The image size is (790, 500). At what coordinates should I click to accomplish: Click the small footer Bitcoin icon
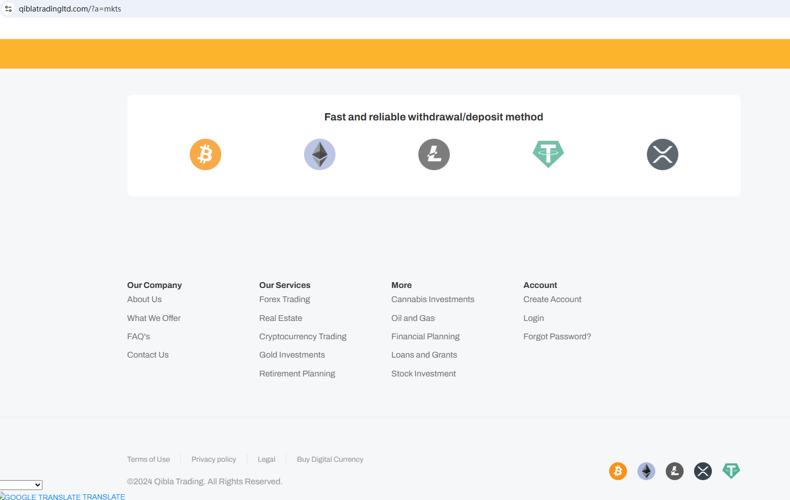(618, 471)
